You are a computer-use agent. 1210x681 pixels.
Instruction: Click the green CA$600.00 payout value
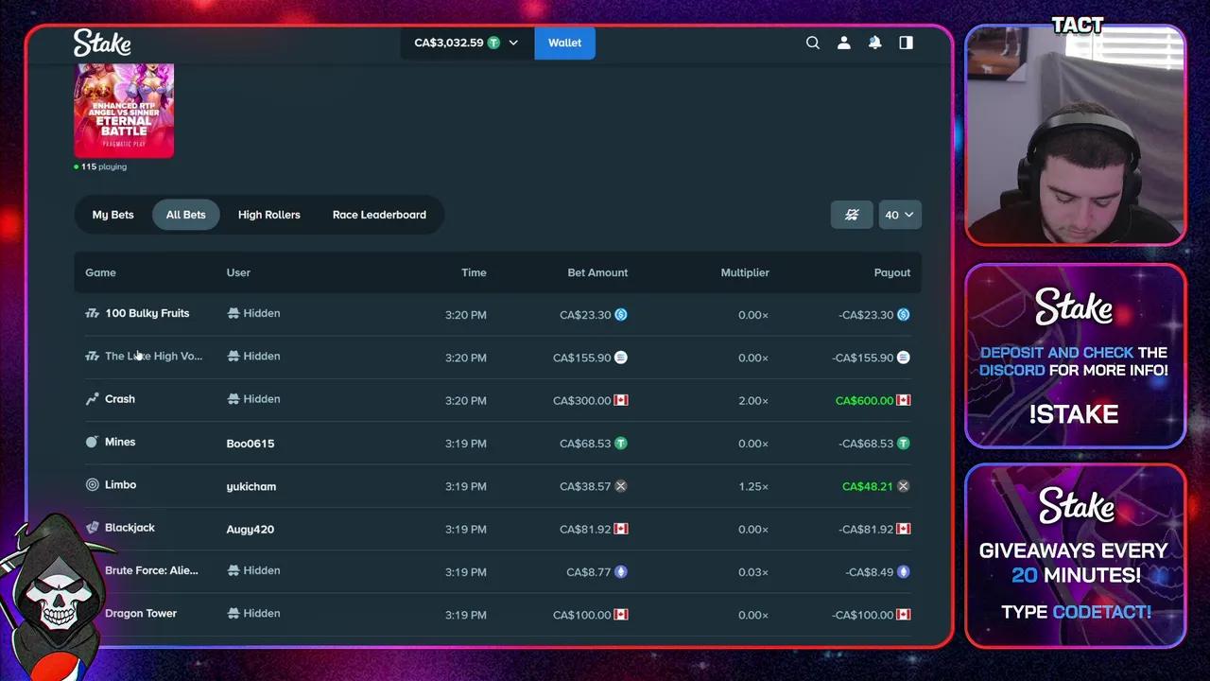(864, 401)
